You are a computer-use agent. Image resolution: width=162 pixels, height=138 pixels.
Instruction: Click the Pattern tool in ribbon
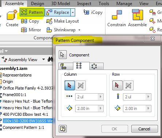[x=32, y=12]
